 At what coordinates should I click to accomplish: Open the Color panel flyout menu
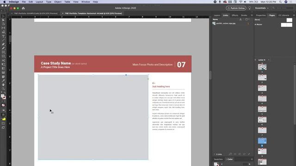pos(252,159)
